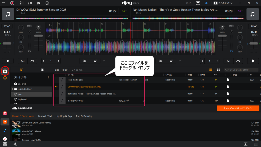Open the Neural Mix panel
Viewport: 261px width, 147px height.
(x=39, y=3)
